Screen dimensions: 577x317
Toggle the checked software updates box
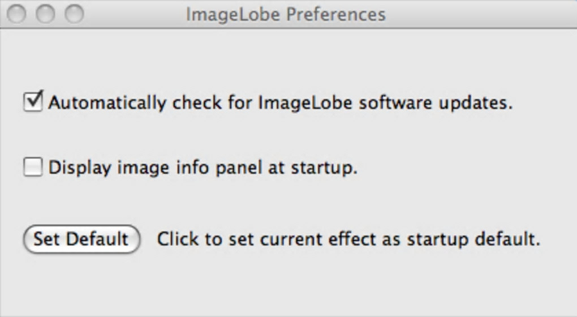(33, 102)
